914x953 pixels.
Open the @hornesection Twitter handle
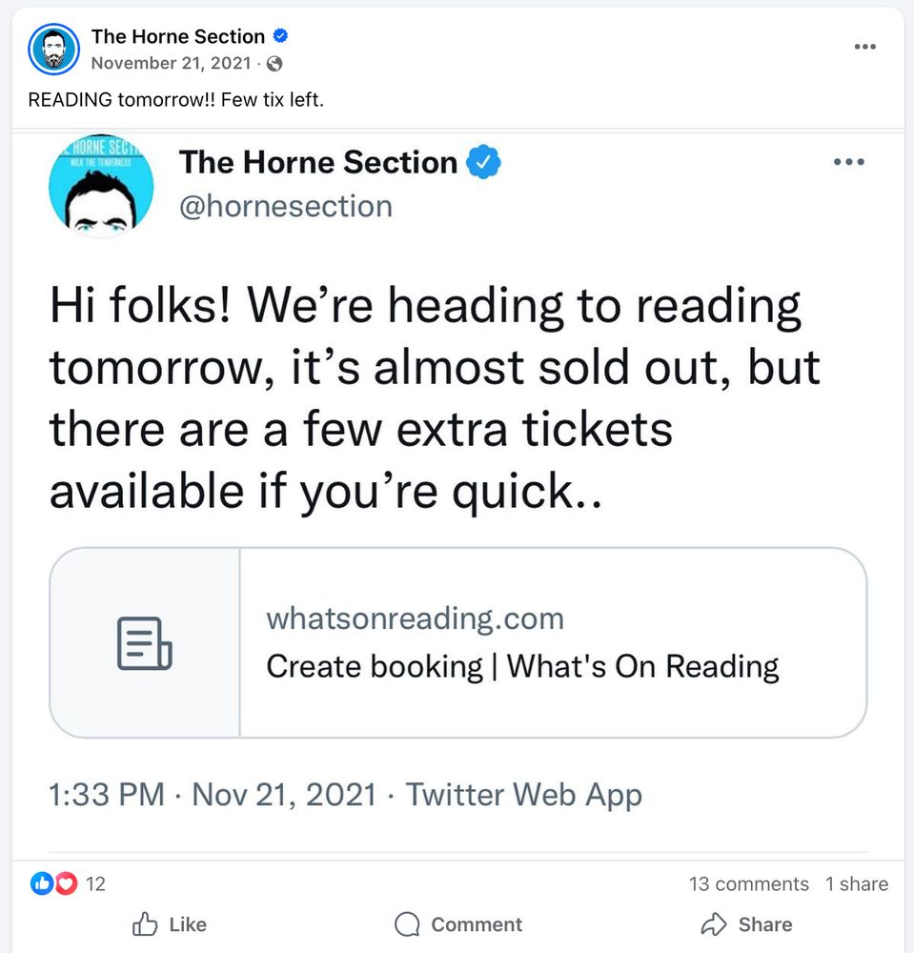pyautogui.click(x=284, y=206)
